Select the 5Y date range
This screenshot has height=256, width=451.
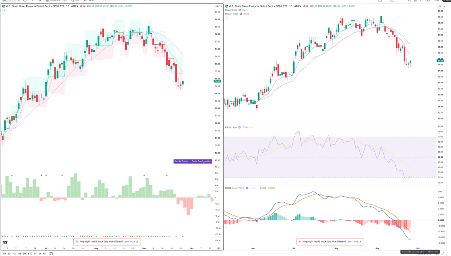(x=39, y=254)
